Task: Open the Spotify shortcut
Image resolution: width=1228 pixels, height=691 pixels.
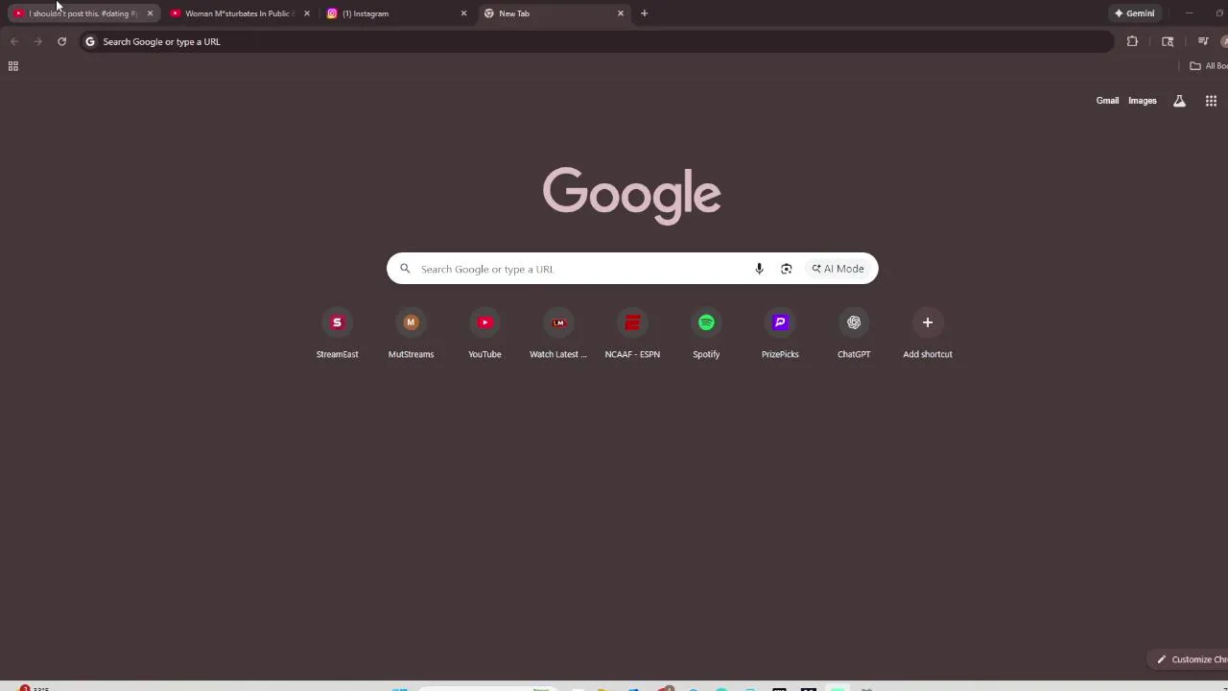Action: pos(706,334)
